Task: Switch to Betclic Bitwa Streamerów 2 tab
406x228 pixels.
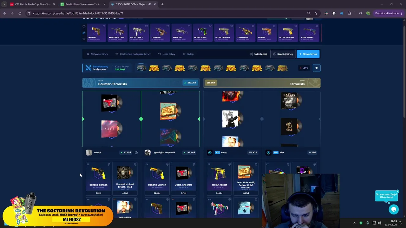Action: tap(83, 4)
